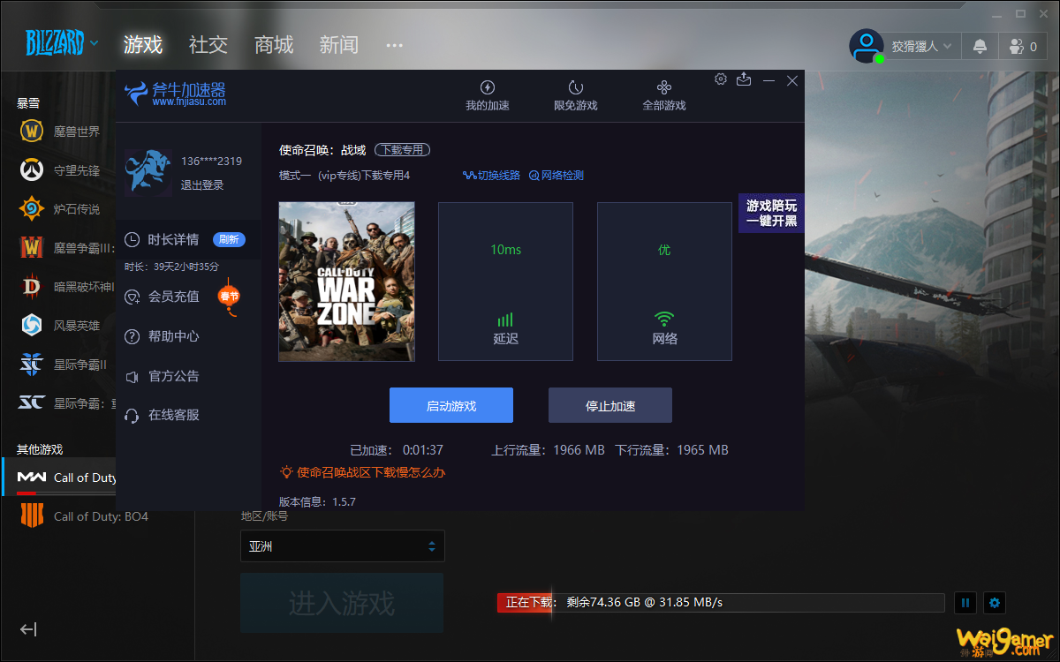Image resolution: width=1060 pixels, height=662 pixels.
Task: Expand the 狡猾猎人 account dropdown
Action: click(x=920, y=46)
